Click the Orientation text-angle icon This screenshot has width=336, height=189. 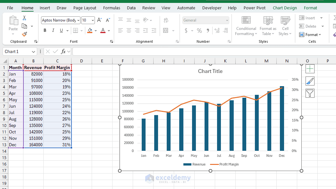point(146,20)
